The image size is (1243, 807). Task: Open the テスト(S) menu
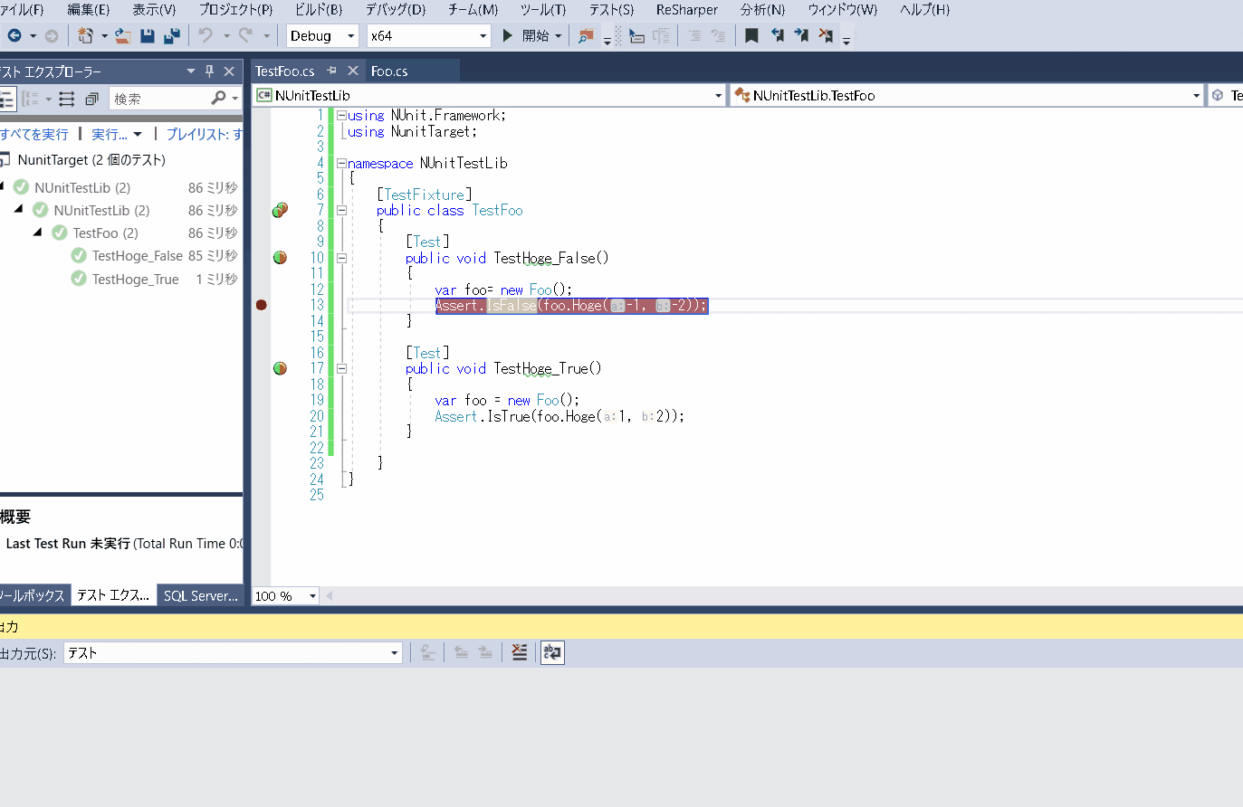click(x=612, y=10)
